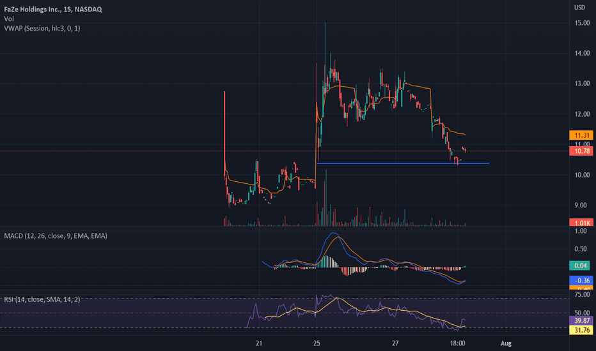This screenshot has width=596, height=351.
Task: Select the RSI (14, close, SMA, 14, 2) legend
Action: coord(42,299)
